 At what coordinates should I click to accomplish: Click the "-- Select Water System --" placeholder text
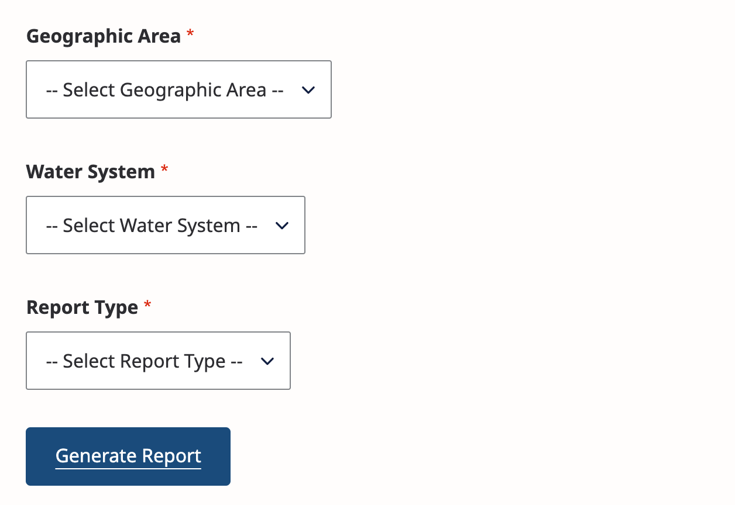(x=152, y=226)
